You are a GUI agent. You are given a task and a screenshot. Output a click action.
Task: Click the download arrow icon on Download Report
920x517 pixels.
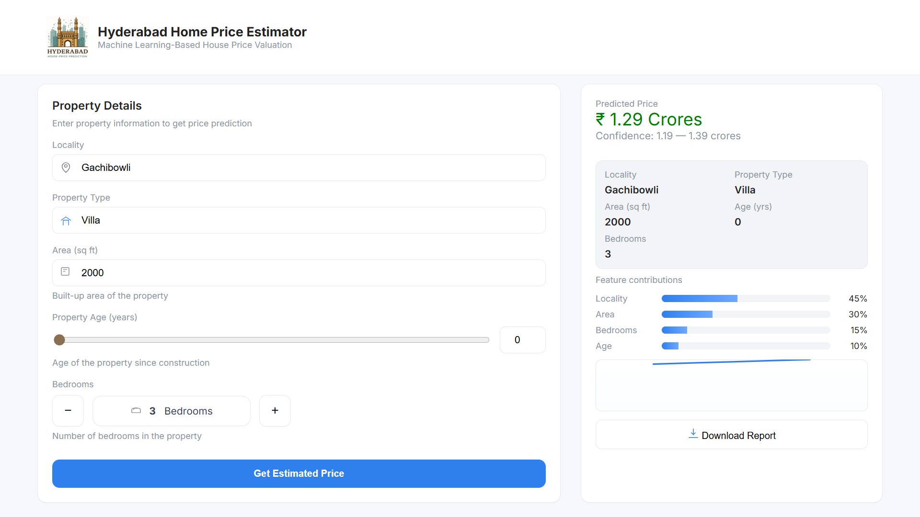click(x=693, y=434)
